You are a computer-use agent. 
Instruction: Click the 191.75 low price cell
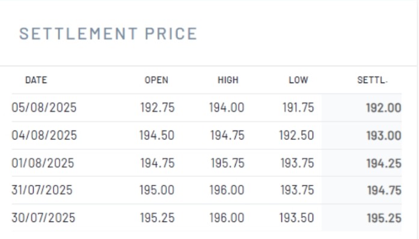pos(298,108)
